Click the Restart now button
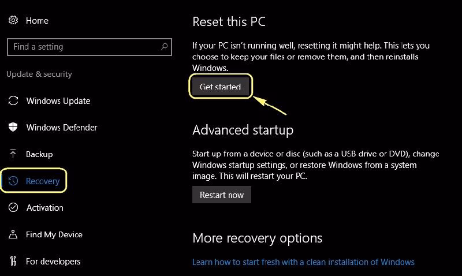Image resolution: width=462 pixels, height=276 pixels. 222,195
